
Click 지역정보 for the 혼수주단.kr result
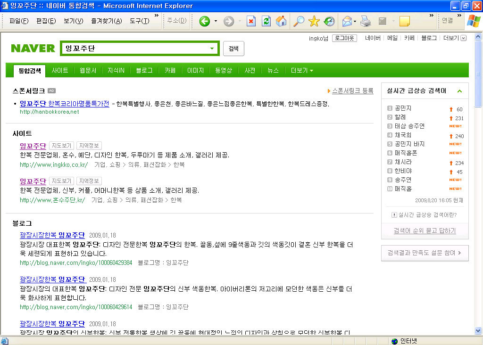tap(89, 181)
